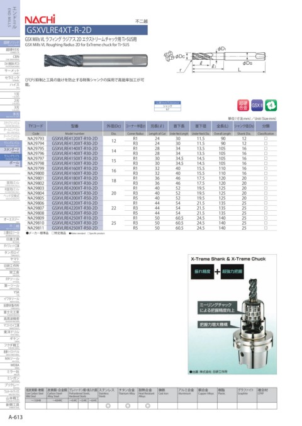This screenshot has height=426, width=302.
Task: Click the 全長(L) Overall Length header
Action: click(222, 128)
